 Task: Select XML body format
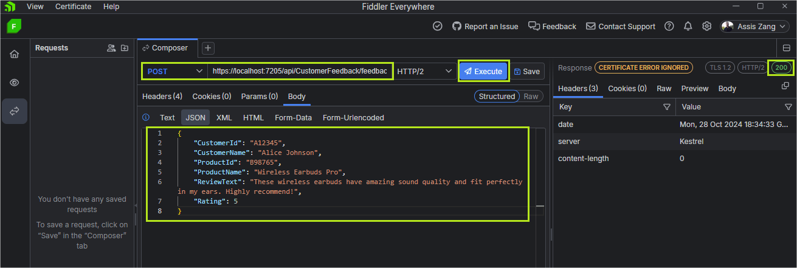224,118
